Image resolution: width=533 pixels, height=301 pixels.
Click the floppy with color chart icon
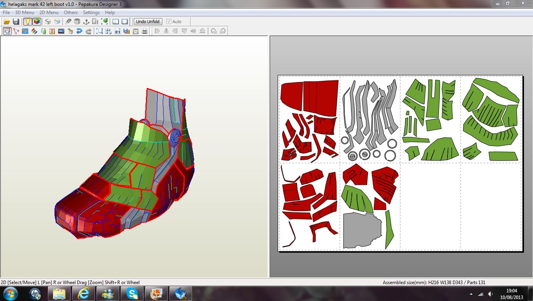pyautogui.click(x=127, y=31)
